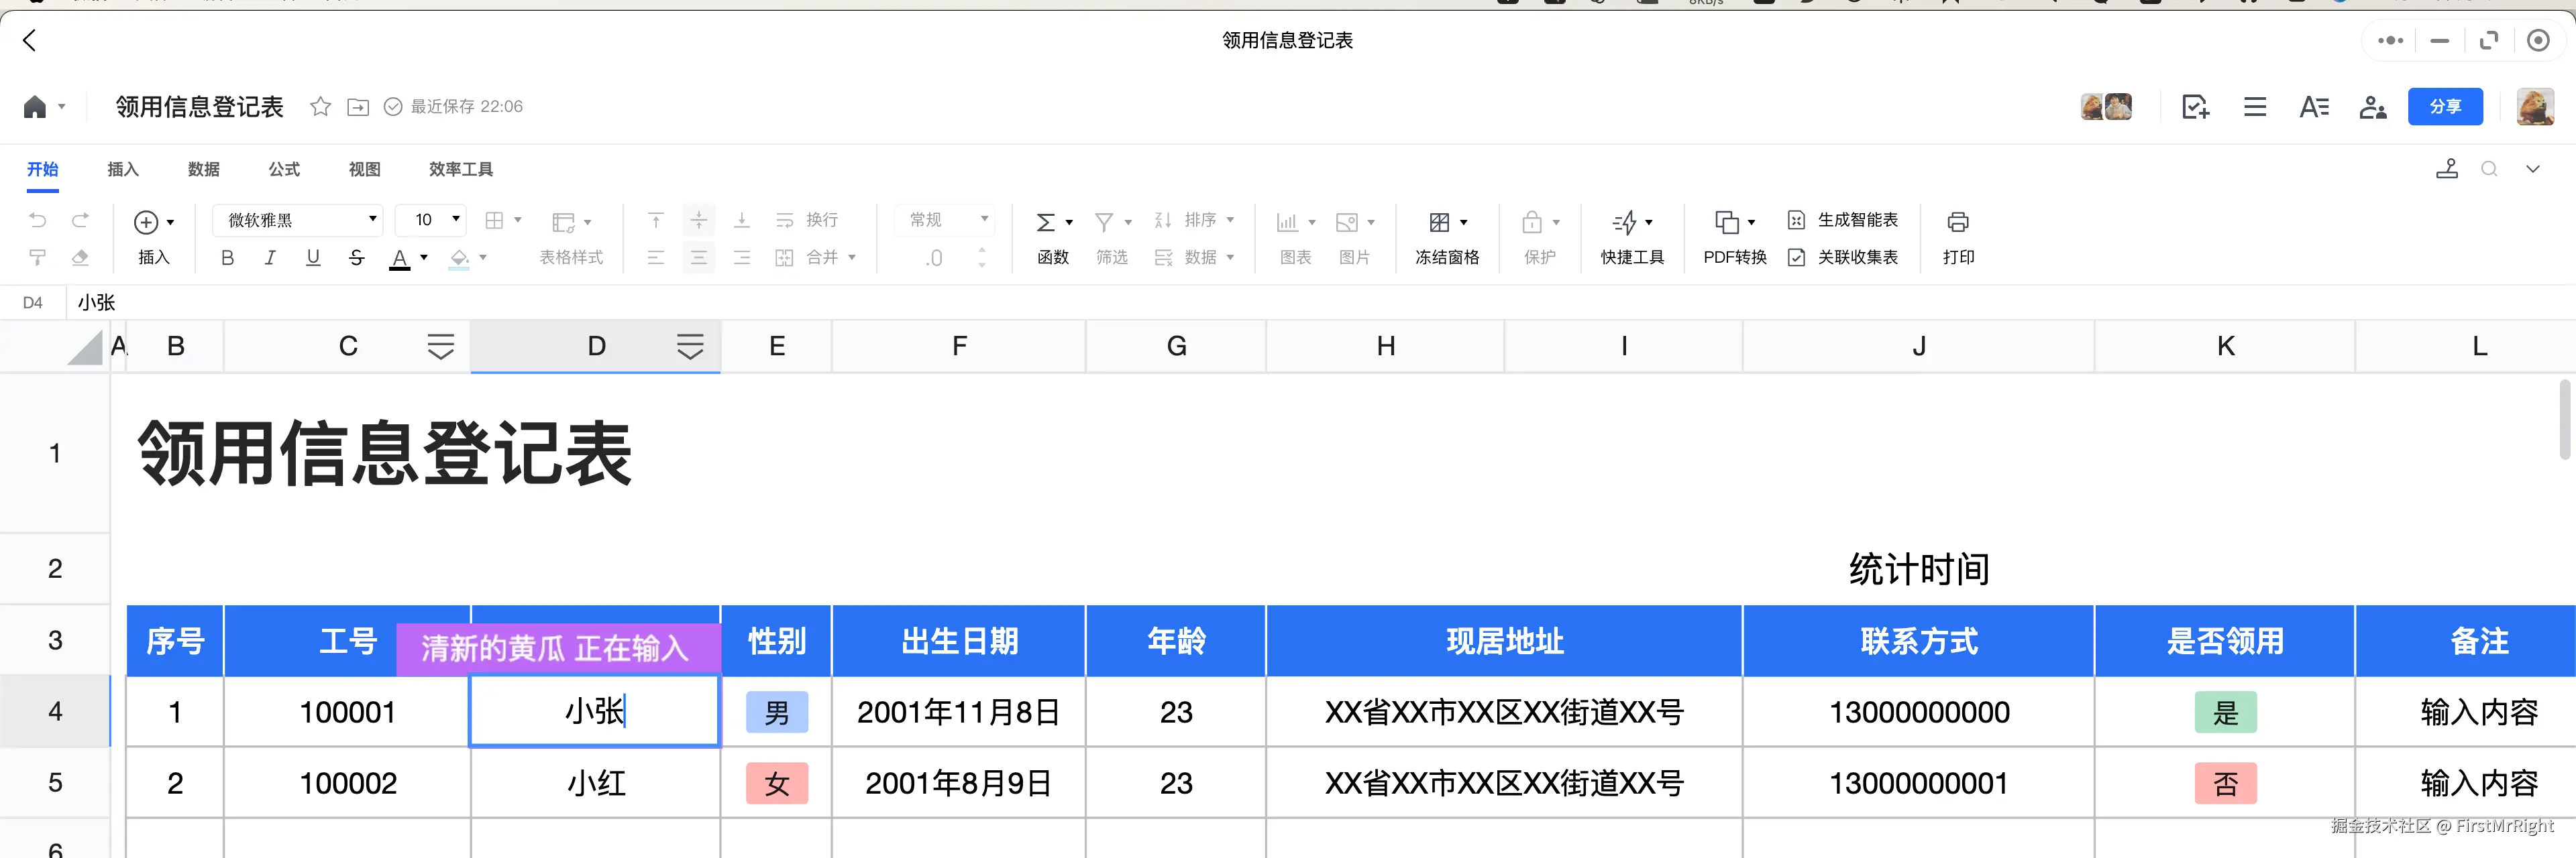Open the font color A swatch
2576x858 pixels.
[399, 257]
